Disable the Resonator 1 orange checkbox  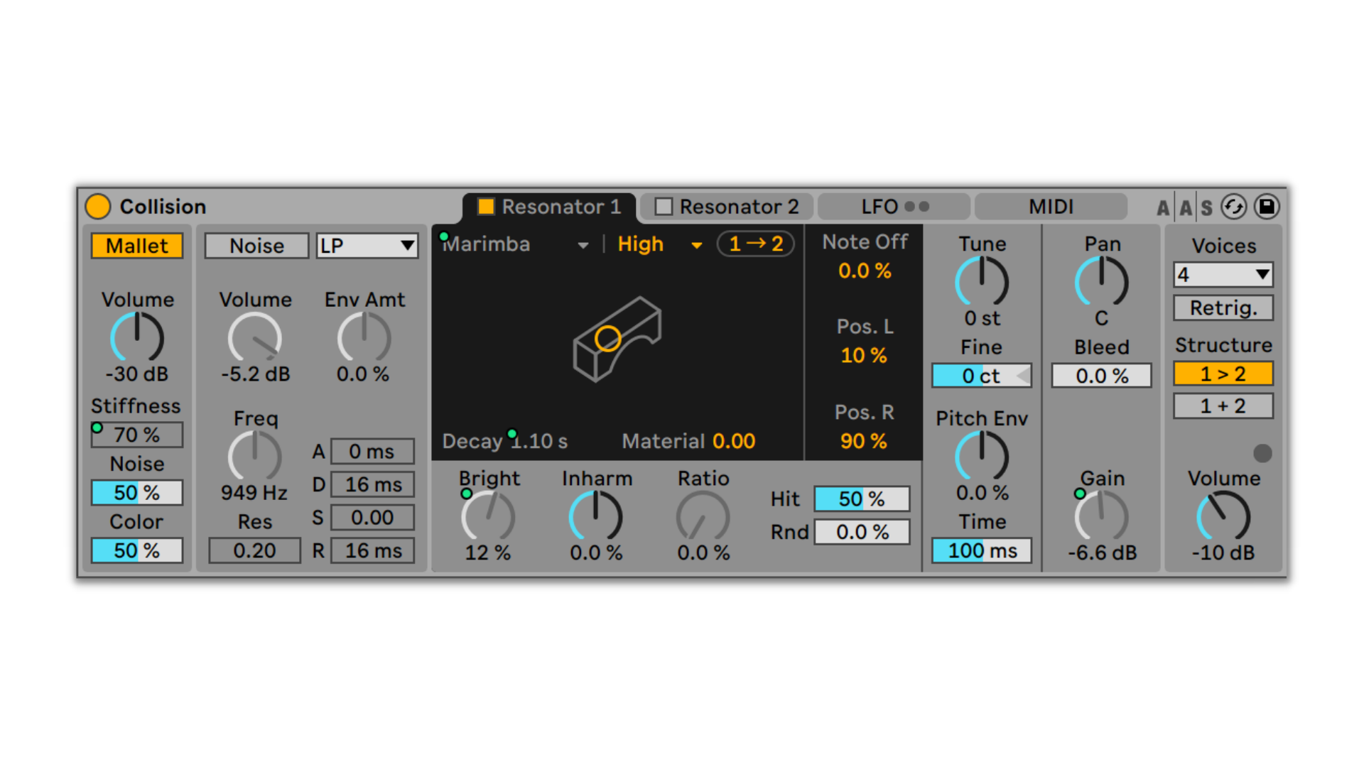[x=486, y=207]
